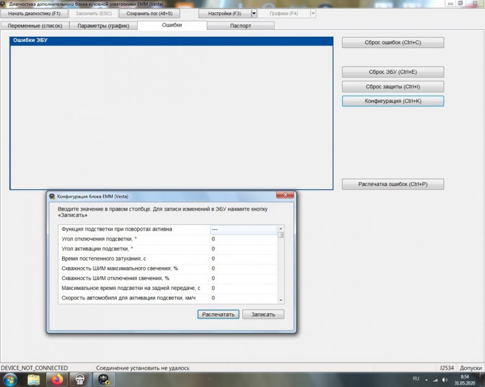Show hidden tray icons arrow
Image resolution: width=485 pixels, height=387 pixels.
[427, 380]
